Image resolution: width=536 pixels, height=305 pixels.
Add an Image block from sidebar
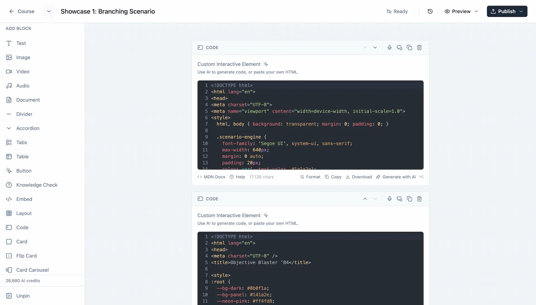pyautogui.click(x=23, y=57)
